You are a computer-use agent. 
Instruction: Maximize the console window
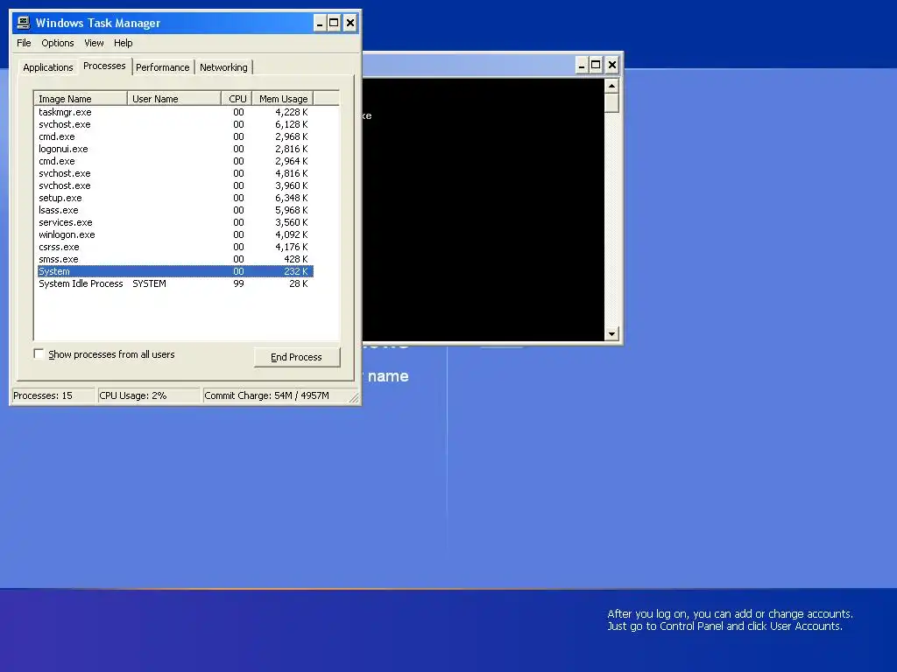click(596, 65)
